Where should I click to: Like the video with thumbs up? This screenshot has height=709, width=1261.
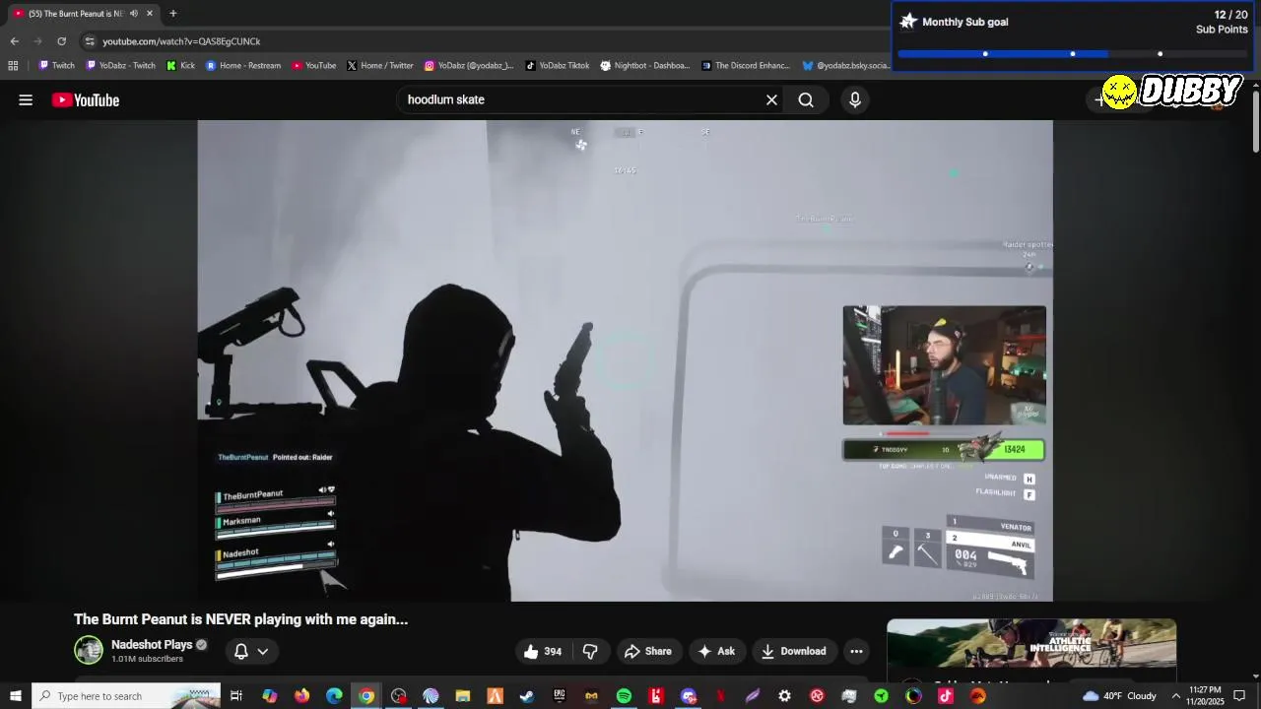click(x=543, y=651)
